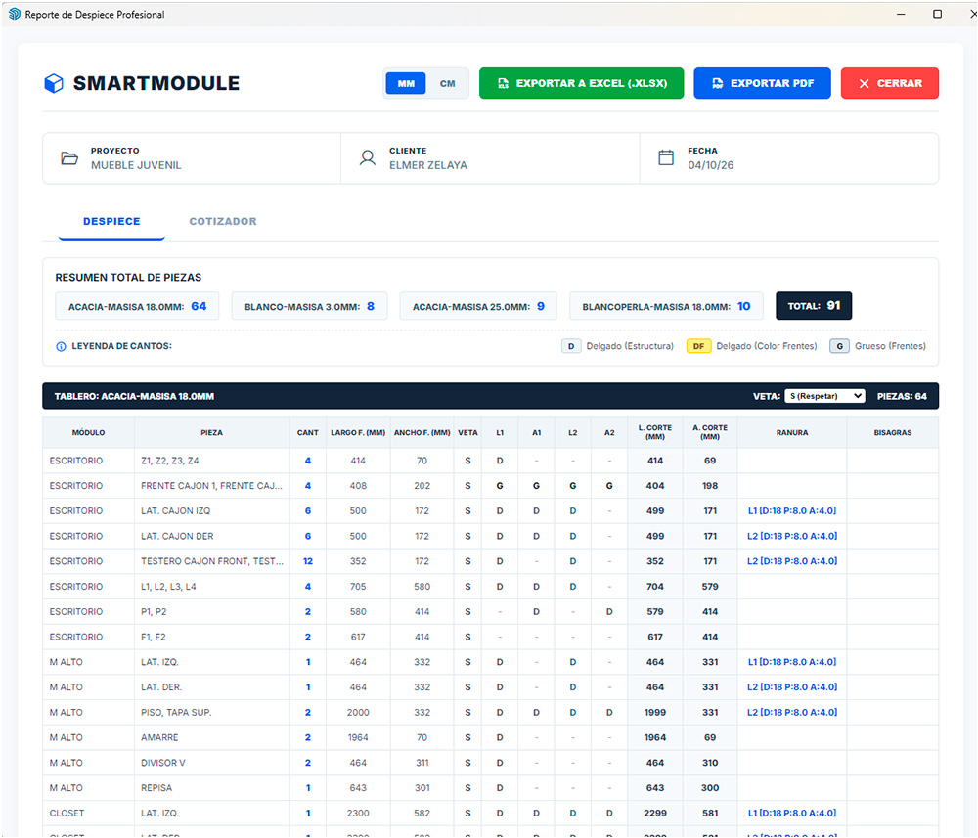The height and width of the screenshot is (838, 978).
Task: Click the TABLERO: ACACIA-MASISA 18.0MM header title
Action: click(x=134, y=396)
